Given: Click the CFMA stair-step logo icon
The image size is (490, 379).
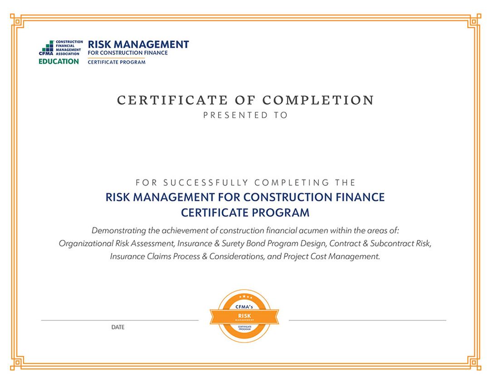Looking at the screenshot, I should pyautogui.click(x=47, y=46).
